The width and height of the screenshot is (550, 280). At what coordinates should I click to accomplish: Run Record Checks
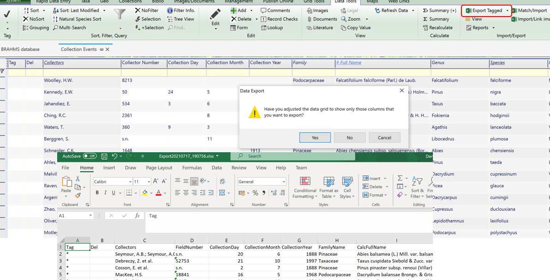(279, 19)
